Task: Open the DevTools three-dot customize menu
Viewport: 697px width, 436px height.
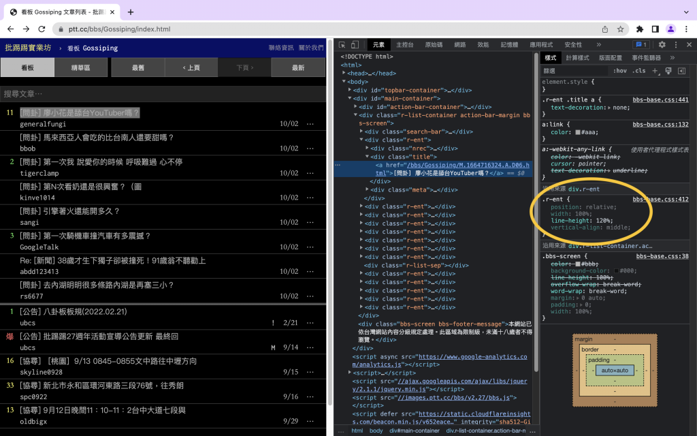Action: click(676, 44)
